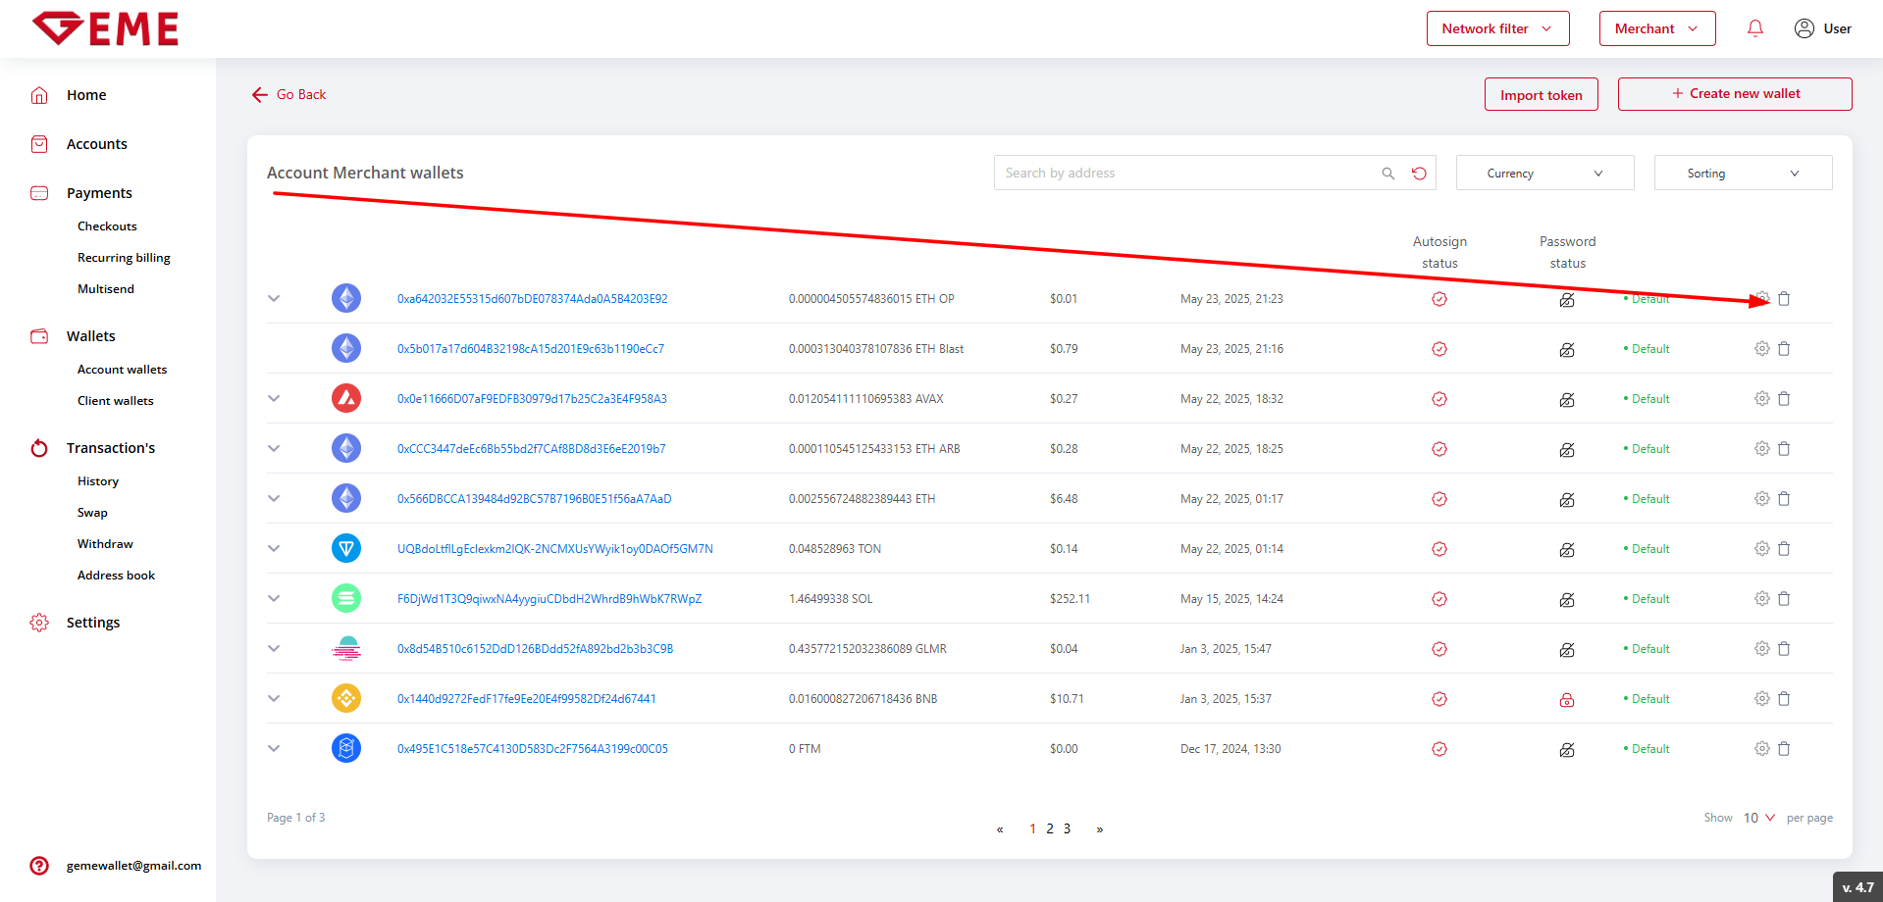Click the Search by address field
1883x902 pixels.
[1182, 174]
